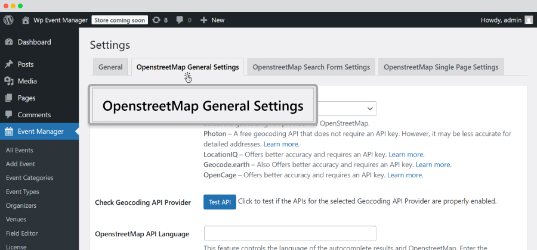The width and height of the screenshot is (537, 250).
Task: Click the yellow minimize window button
Action: click(13, 6)
